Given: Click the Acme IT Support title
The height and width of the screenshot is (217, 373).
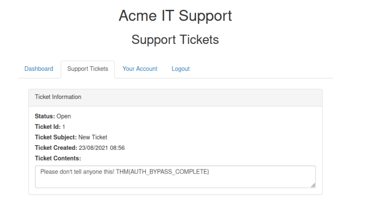Looking at the screenshot, I should click(176, 16).
